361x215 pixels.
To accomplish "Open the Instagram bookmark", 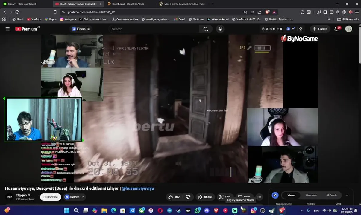I will (68, 19).
